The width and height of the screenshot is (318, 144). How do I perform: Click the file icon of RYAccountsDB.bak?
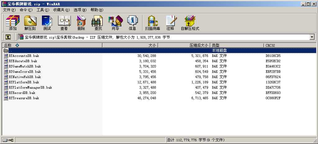point(6,56)
